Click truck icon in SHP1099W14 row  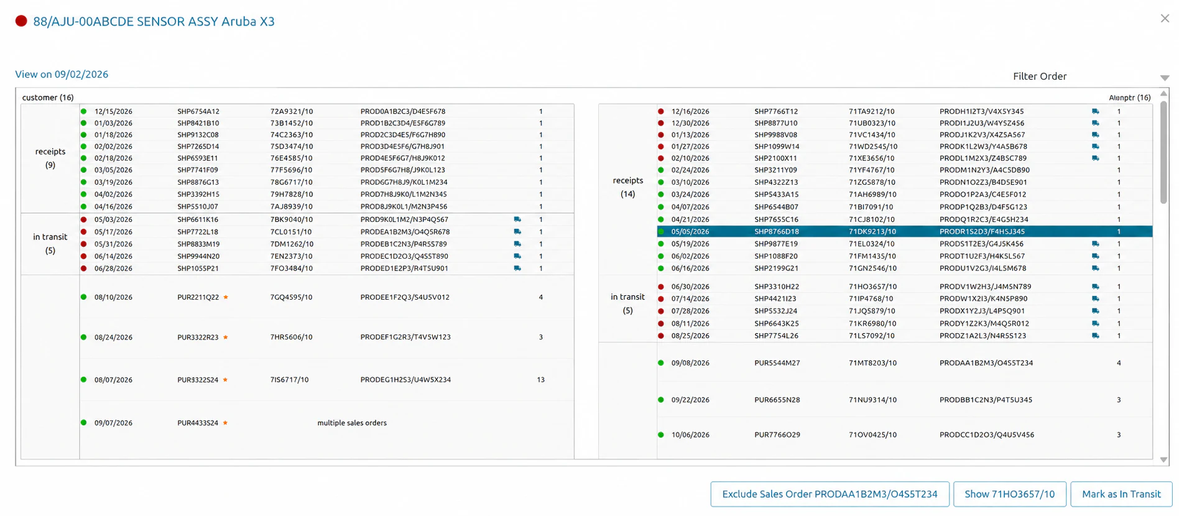coord(1095,147)
